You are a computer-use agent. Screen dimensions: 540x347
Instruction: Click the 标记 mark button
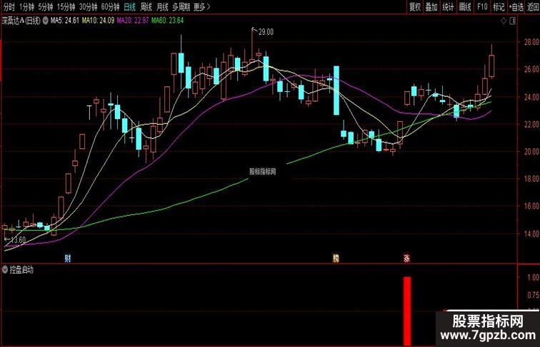click(499, 6)
